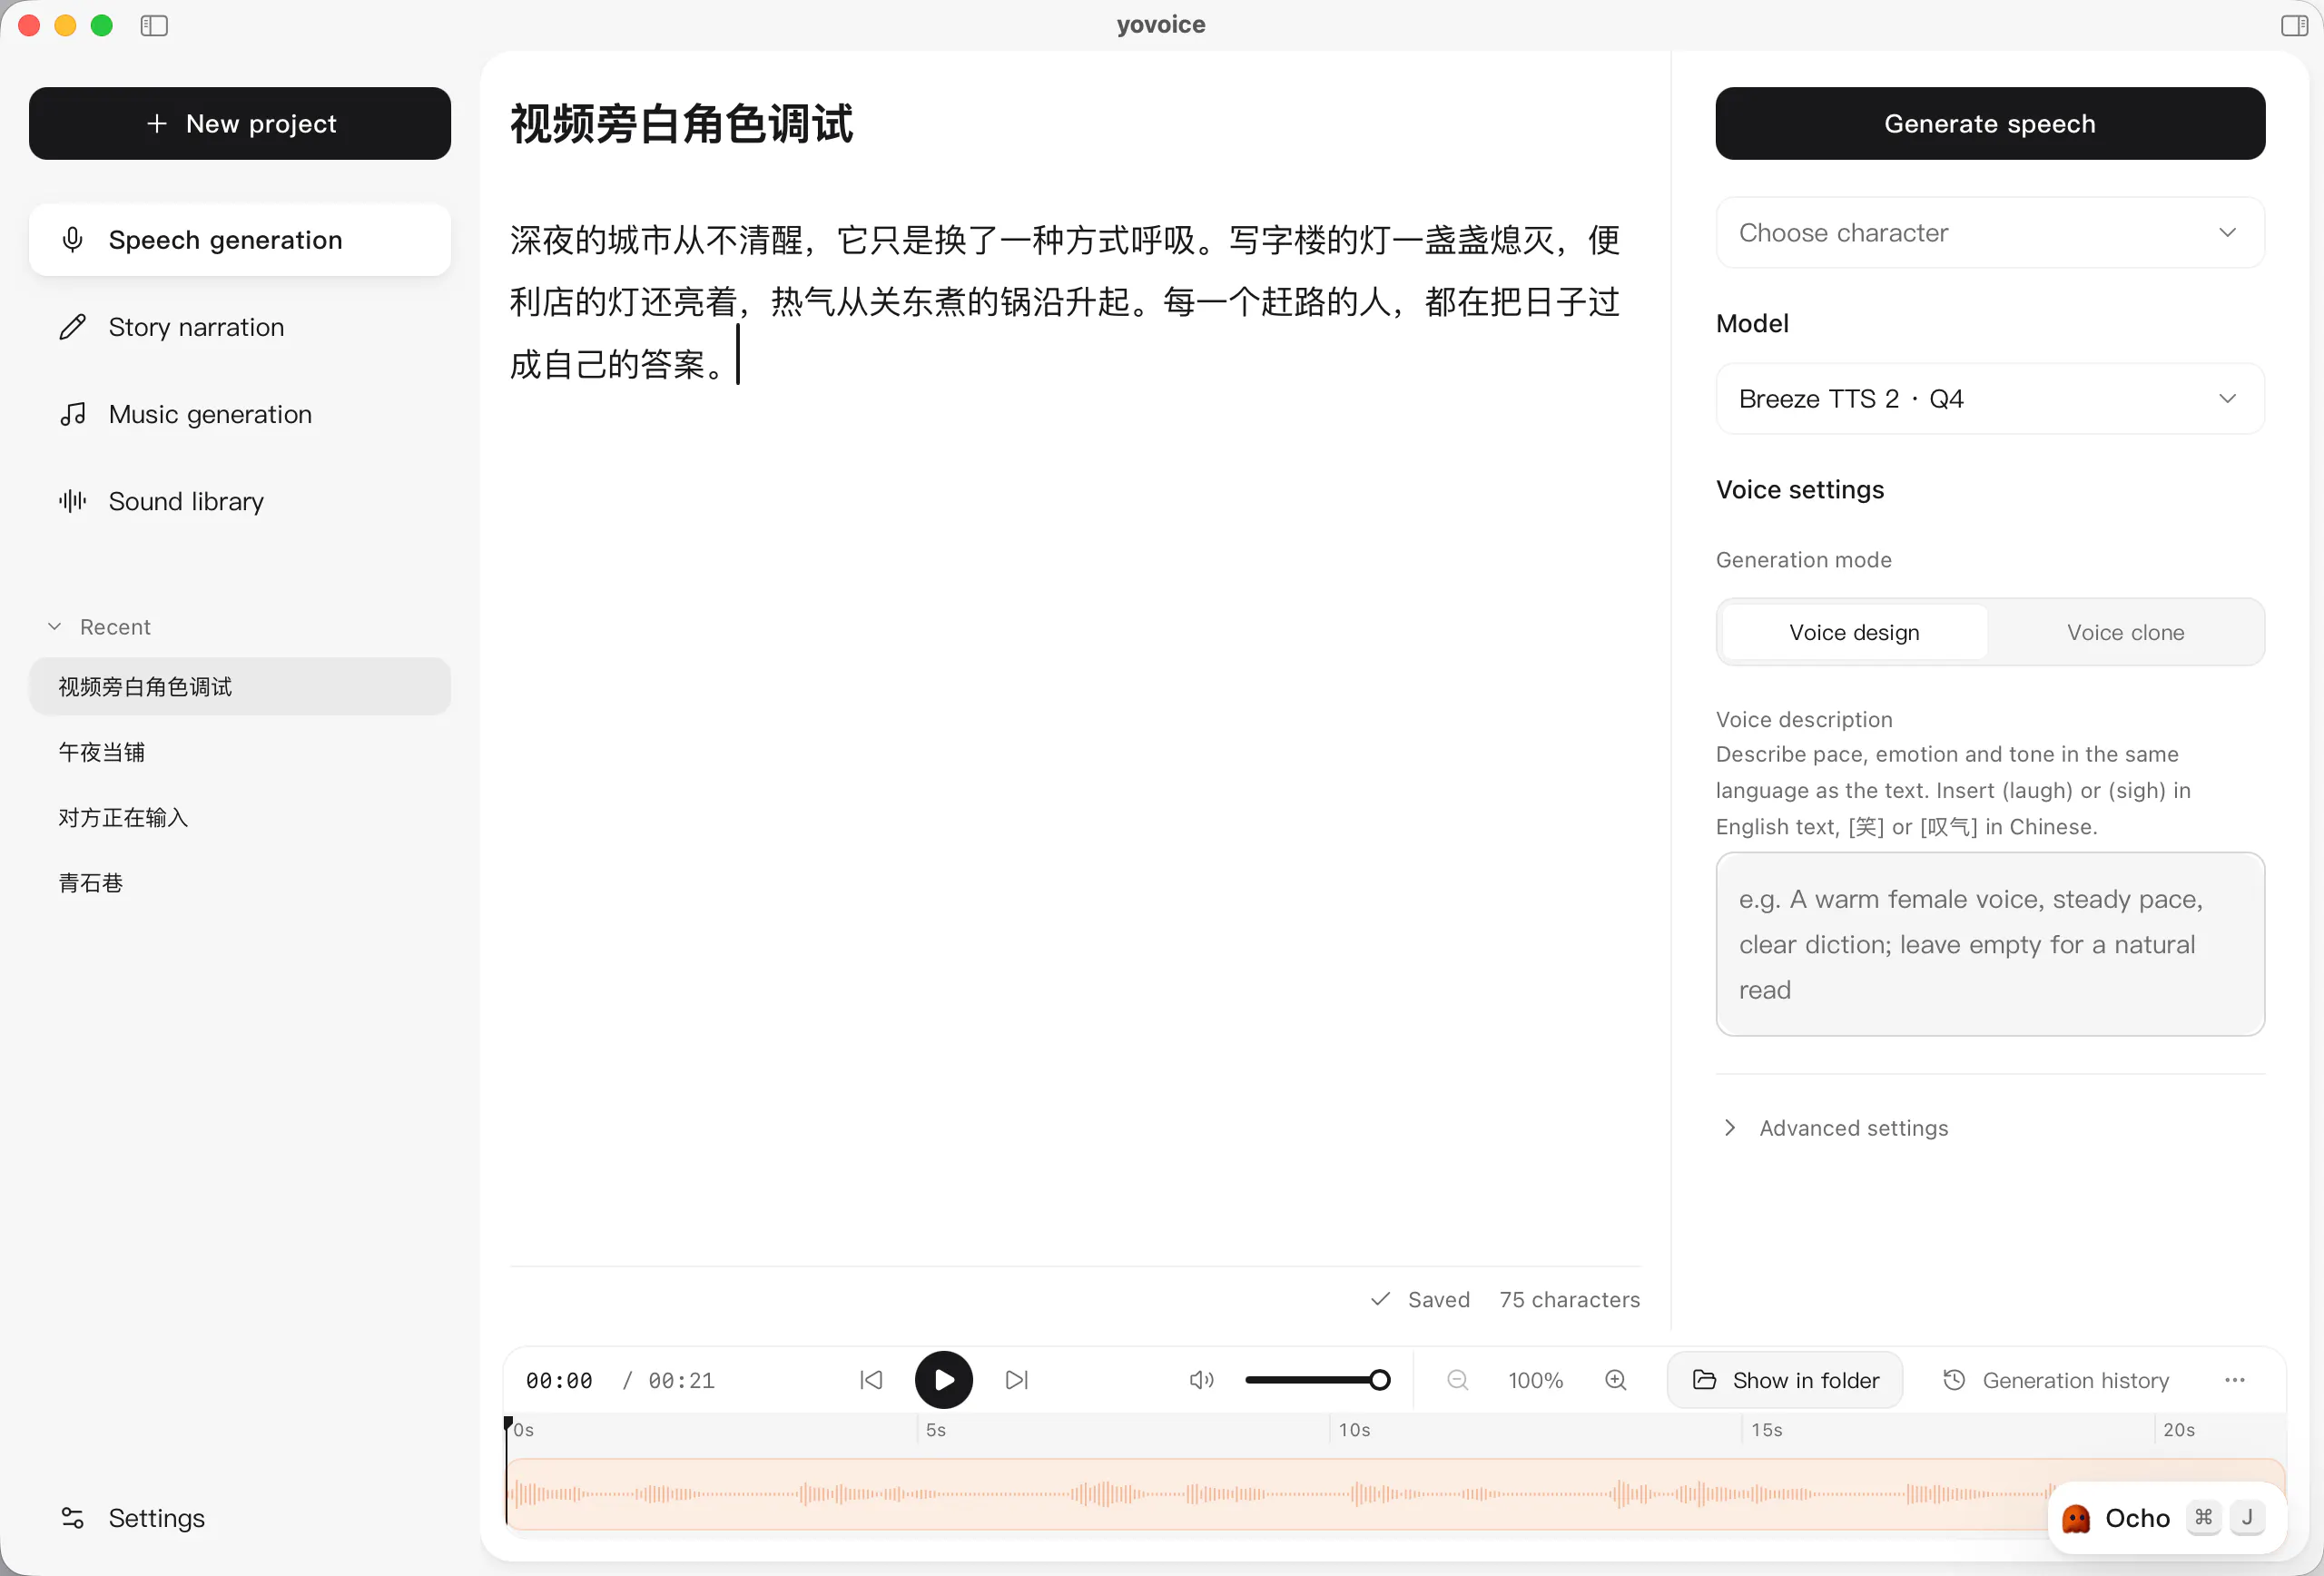The height and width of the screenshot is (1576, 2324).
Task: Click Generate speech button
Action: (1990, 123)
